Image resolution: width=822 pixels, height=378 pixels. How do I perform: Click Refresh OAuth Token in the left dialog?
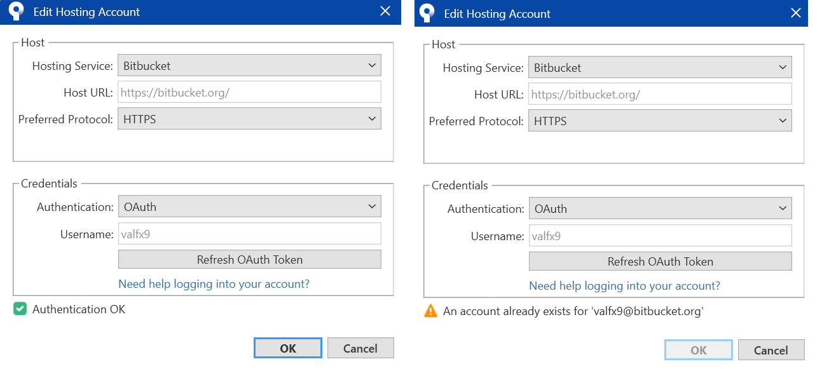coord(249,259)
